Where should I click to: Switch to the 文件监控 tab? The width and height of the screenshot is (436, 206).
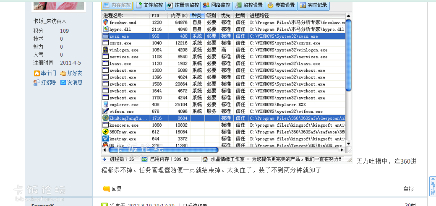(149, 5)
